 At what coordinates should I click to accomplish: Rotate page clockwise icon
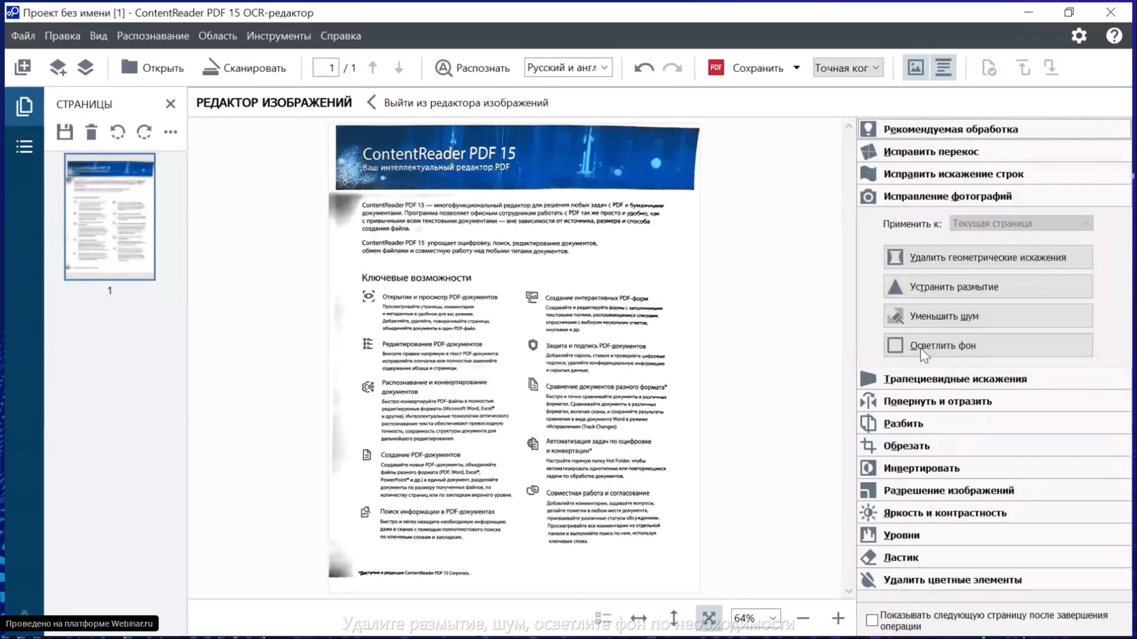coord(144,132)
